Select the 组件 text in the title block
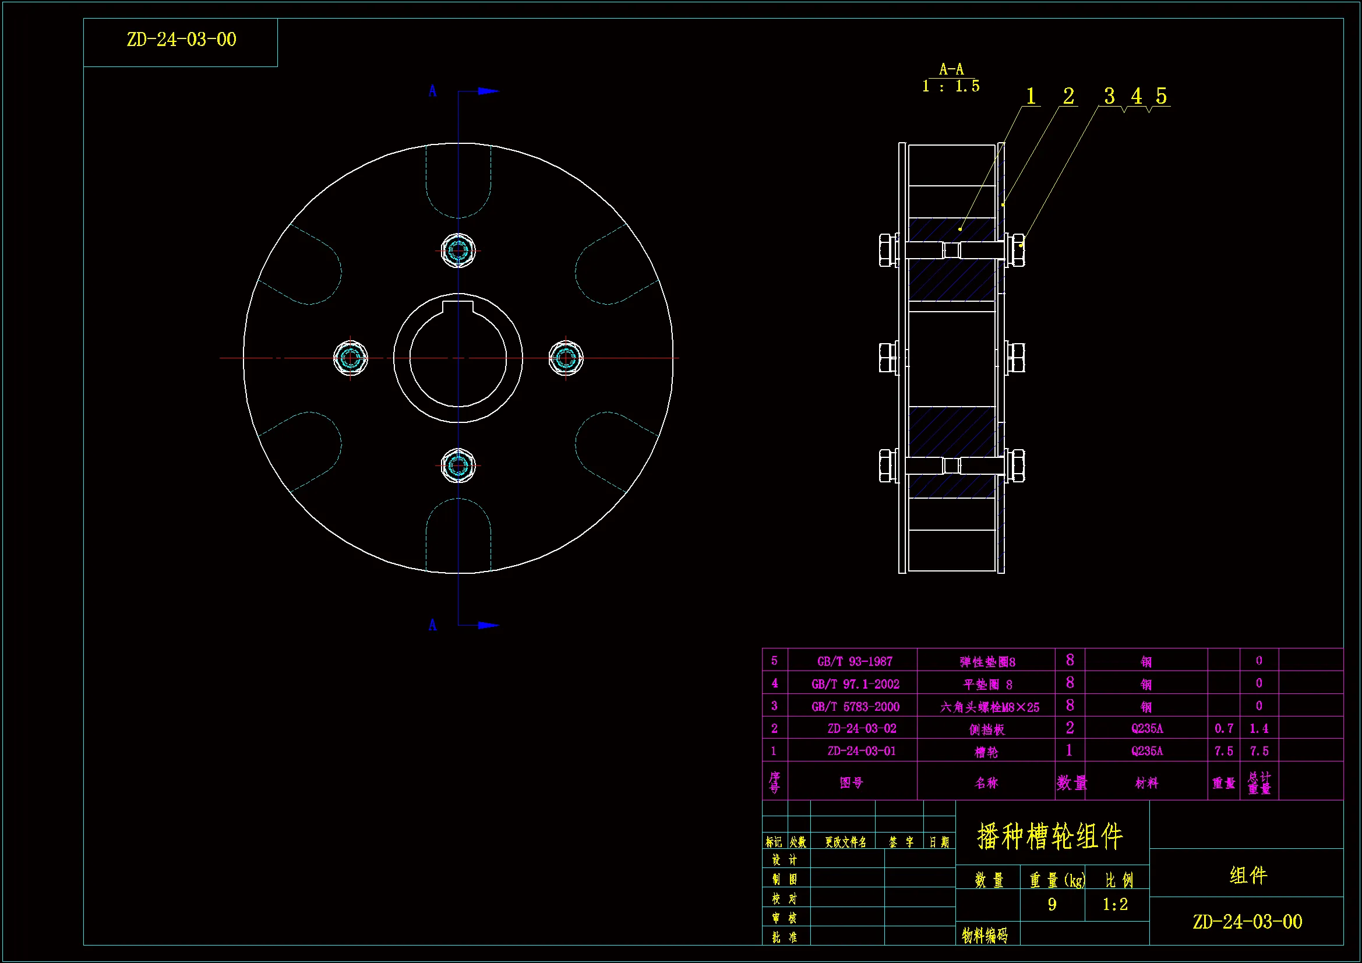The width and height of the screenshot is (1362, 963). (x=1248, y=876)
